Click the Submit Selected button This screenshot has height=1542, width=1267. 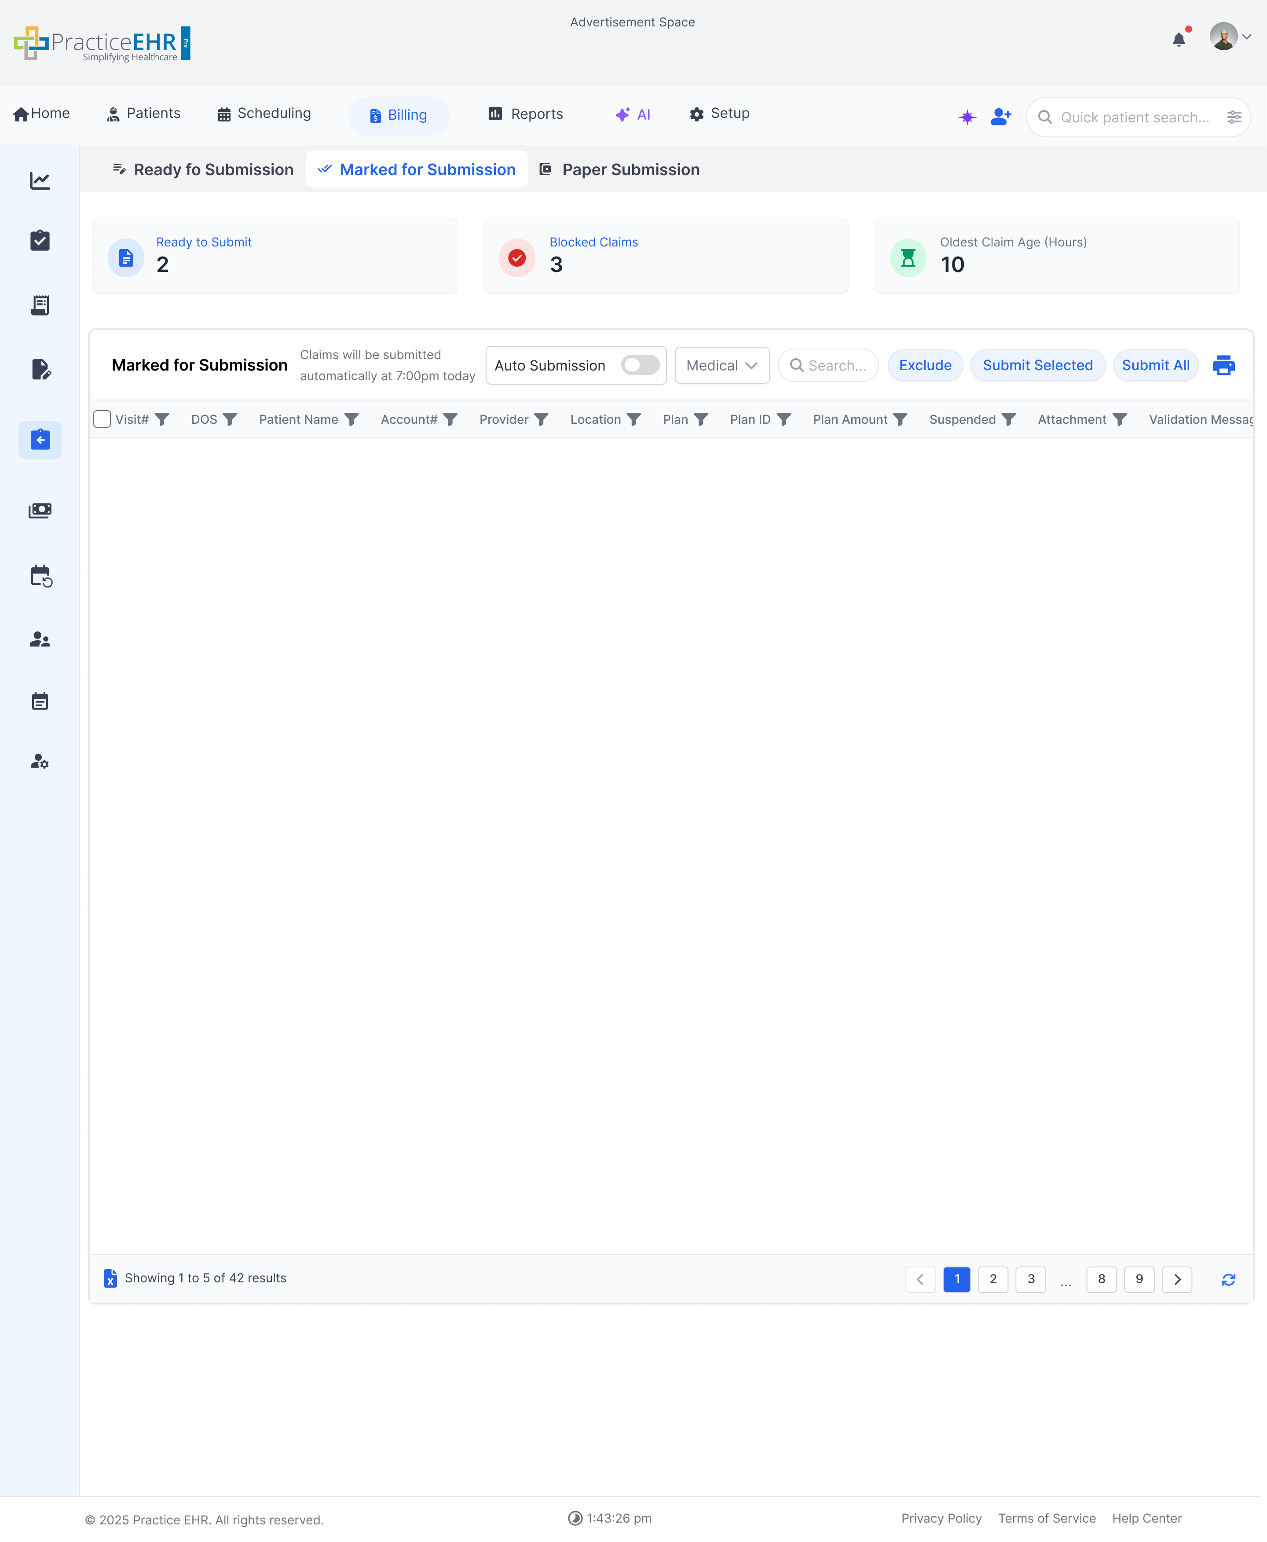[1037, 365]
